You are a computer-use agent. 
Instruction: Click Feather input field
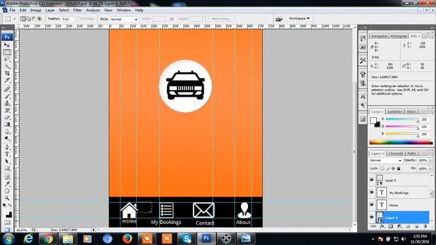pyautogui.click(x=67, y=19)
